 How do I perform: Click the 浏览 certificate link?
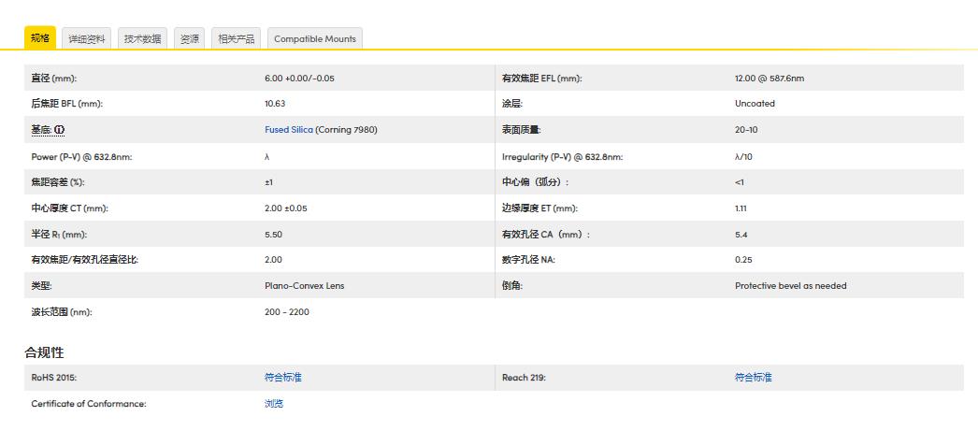click(x=274, y=403)
